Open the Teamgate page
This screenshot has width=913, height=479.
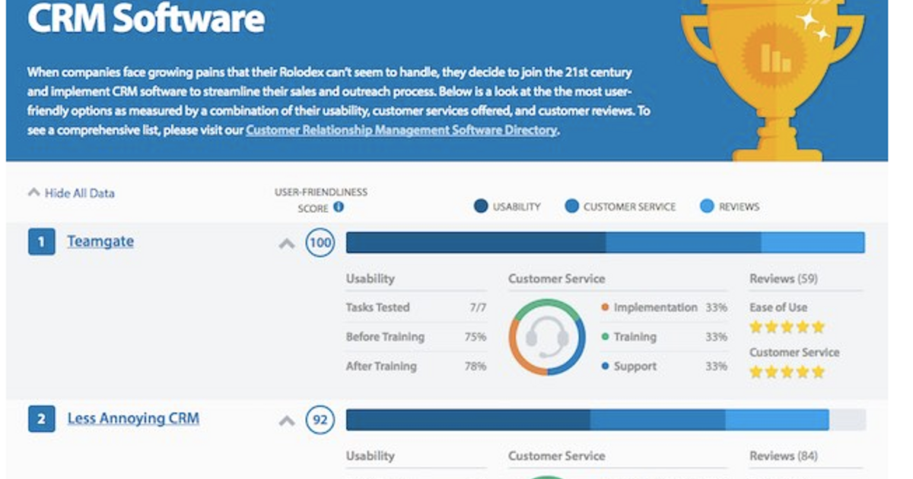(x=100, y=241)
